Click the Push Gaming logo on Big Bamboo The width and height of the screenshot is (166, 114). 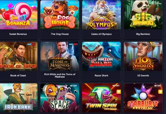pos(157,3)
